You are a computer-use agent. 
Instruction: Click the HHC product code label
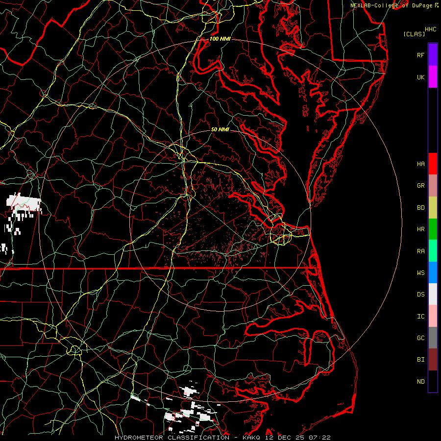(430, 29)
